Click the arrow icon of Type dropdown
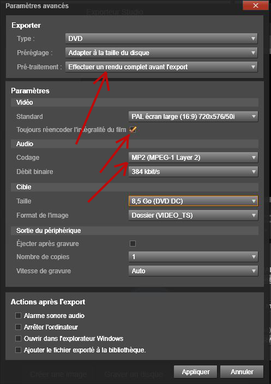The height and width of the screenshot is (384, 271). 253,39
